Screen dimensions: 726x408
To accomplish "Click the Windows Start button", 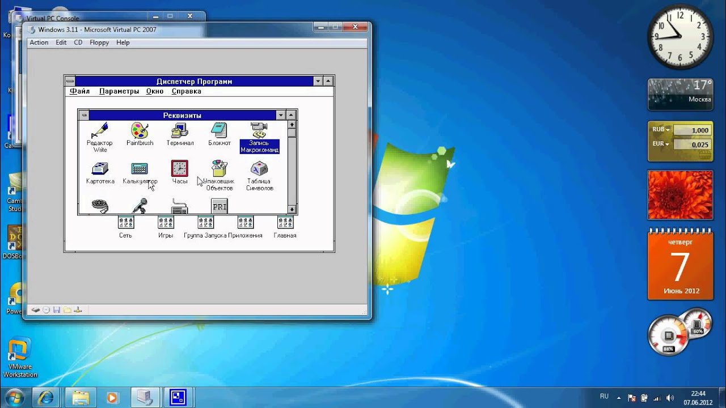I will (14, 397).
